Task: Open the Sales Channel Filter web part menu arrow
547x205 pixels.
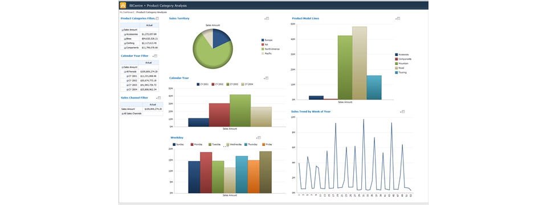Action: pyautogui.click(x=157, y=99)
